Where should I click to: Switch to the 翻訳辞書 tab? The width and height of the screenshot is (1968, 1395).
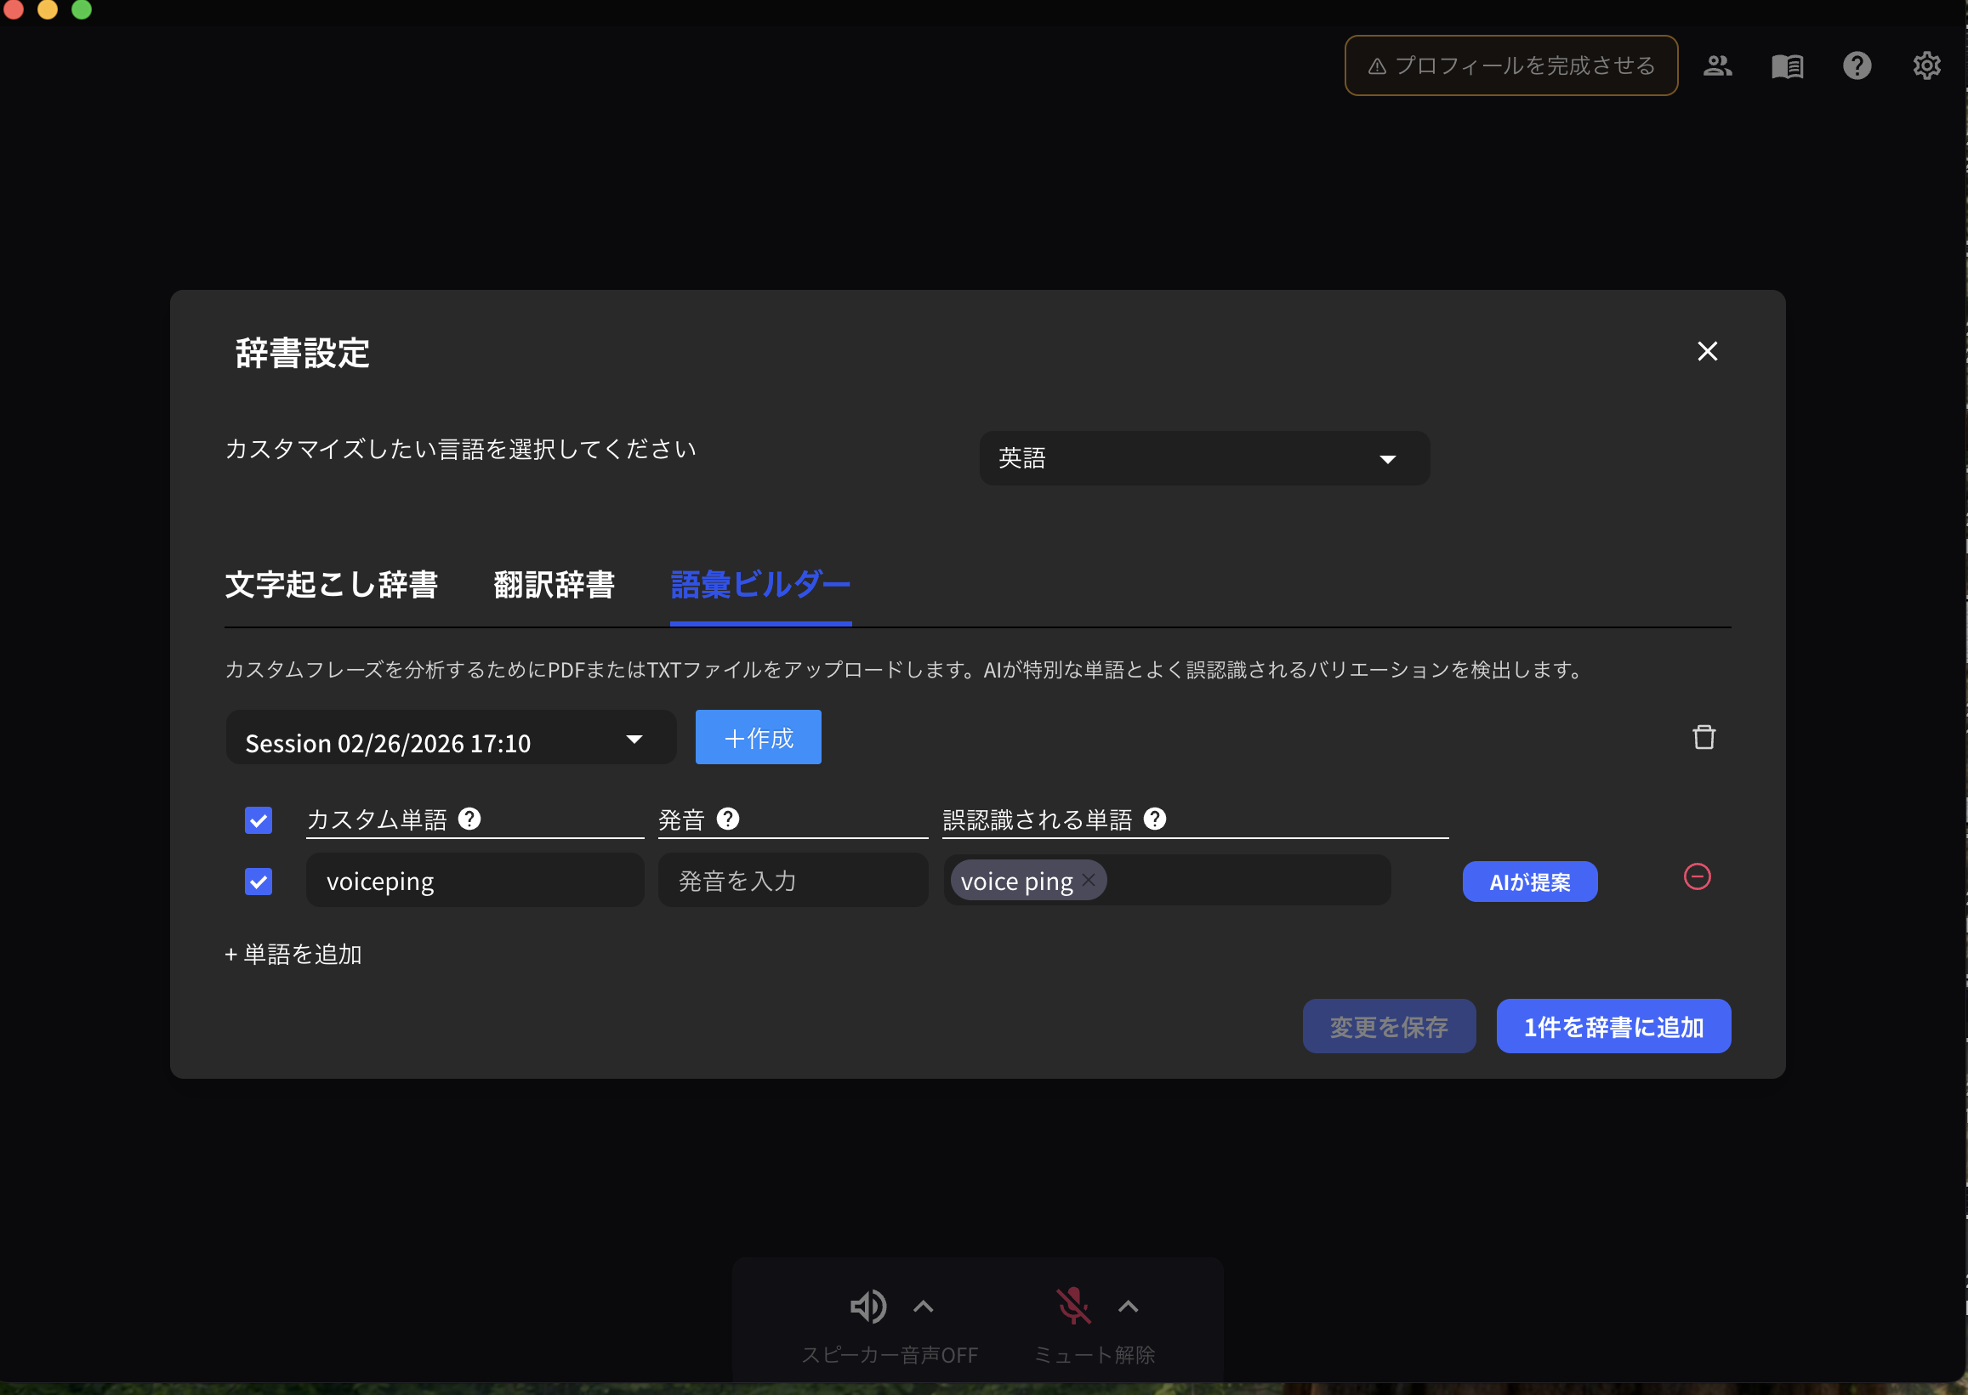[553, 585]
